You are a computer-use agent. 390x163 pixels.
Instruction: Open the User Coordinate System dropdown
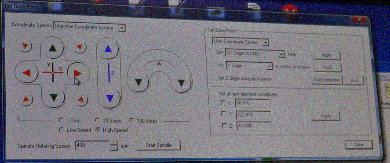[x=266, y=43]
